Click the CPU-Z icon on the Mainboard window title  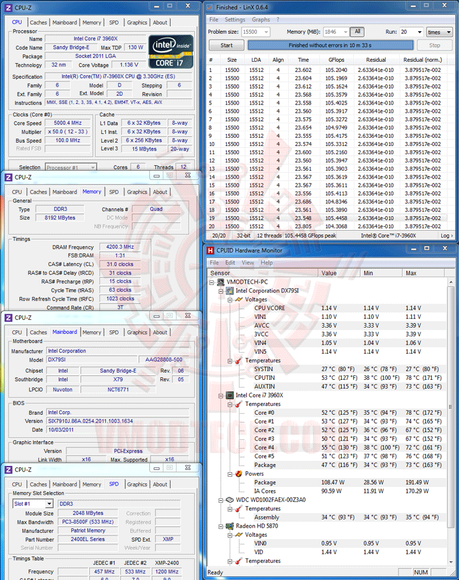tap(8, 318)
